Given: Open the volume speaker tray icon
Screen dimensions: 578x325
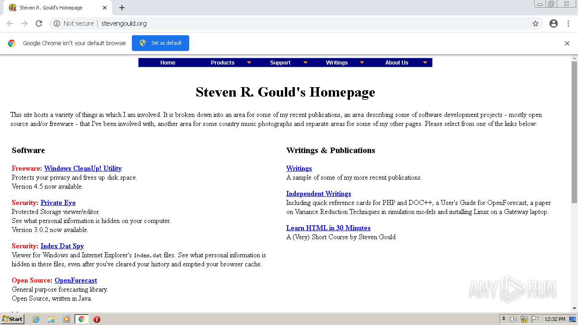Looking at the screenshot, I should click(513, 319).
